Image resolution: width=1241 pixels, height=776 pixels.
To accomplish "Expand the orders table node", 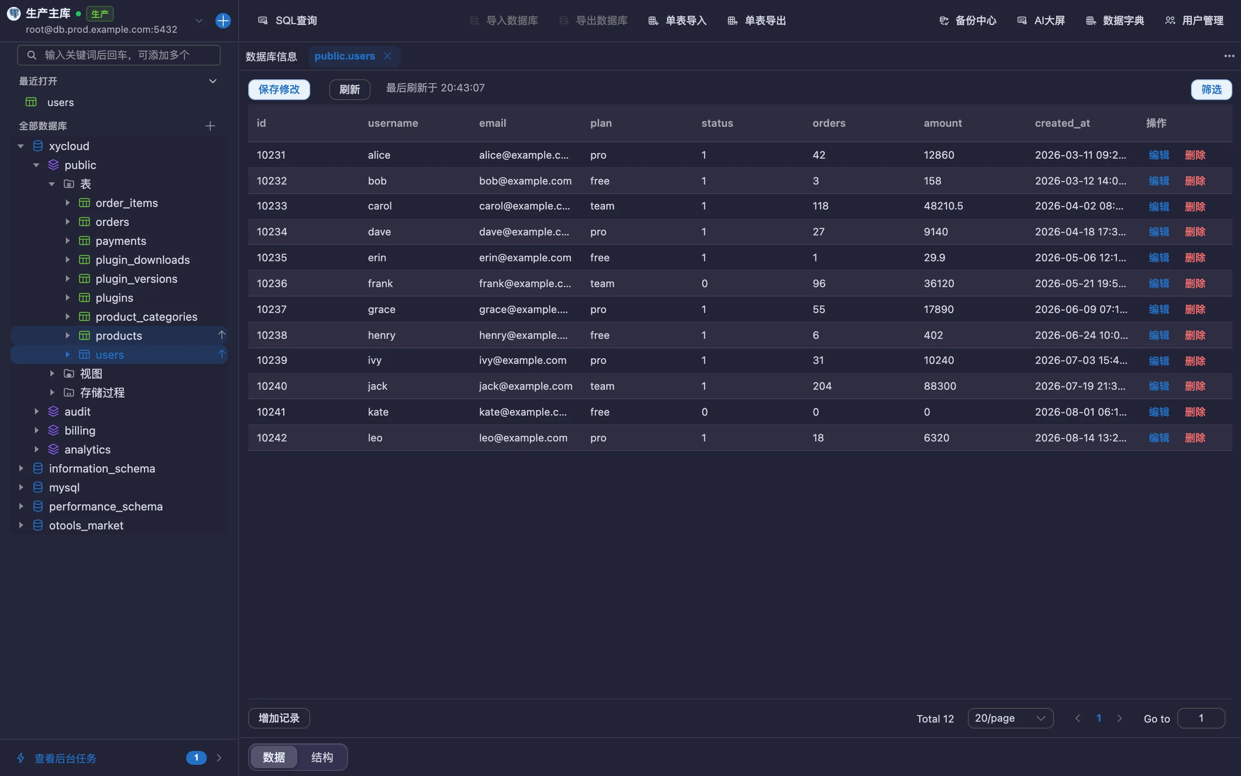I will 67,222.
